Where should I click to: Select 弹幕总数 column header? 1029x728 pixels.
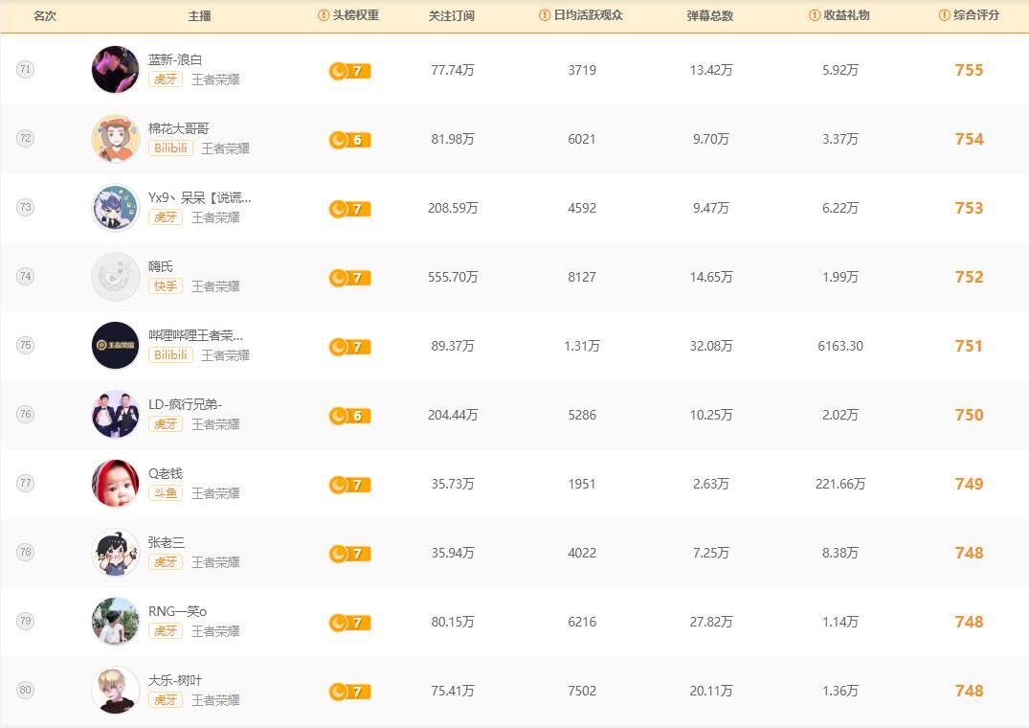point(710,15)
